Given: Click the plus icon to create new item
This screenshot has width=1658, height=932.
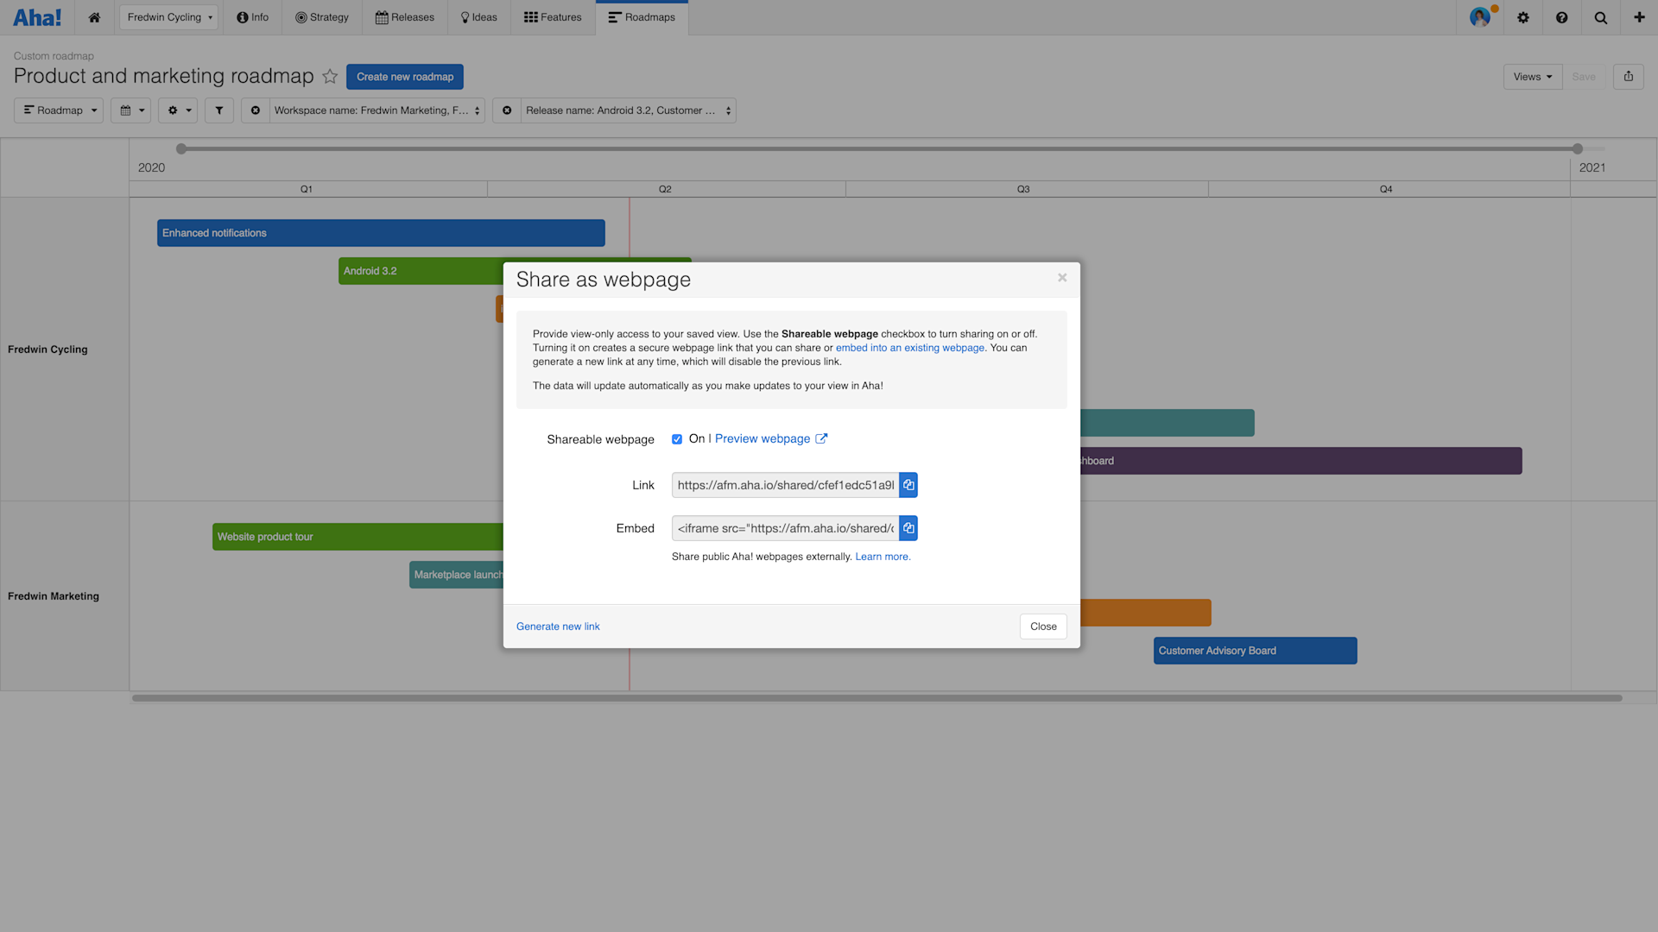Looking at the screenshot, I should (1639, 17).
